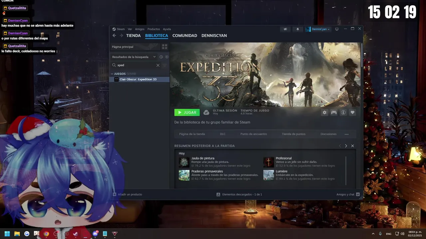Focus the library search field
Screen dimensions: 426x239
click(136, 65)
